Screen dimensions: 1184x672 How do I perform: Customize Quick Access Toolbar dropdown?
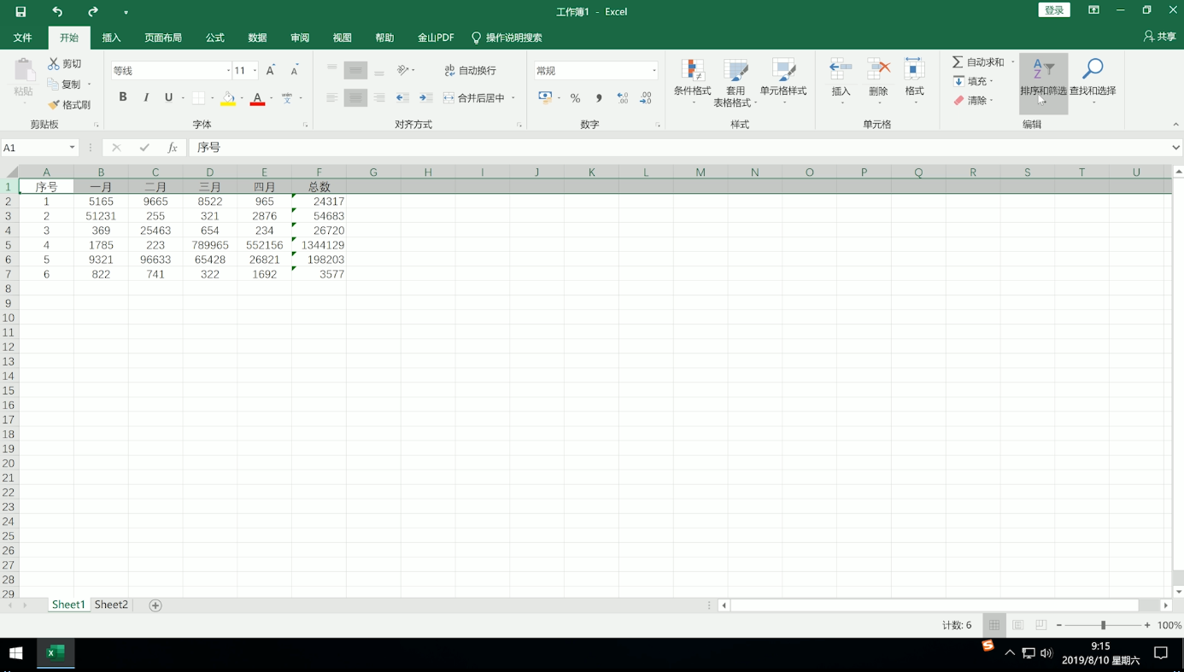(126, 12)
